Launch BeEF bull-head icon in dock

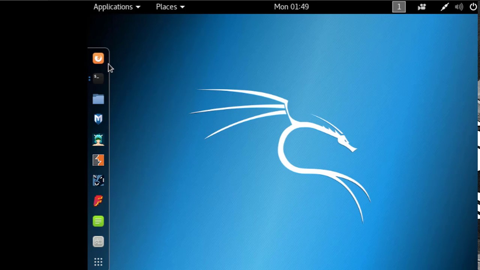(98, 180)
